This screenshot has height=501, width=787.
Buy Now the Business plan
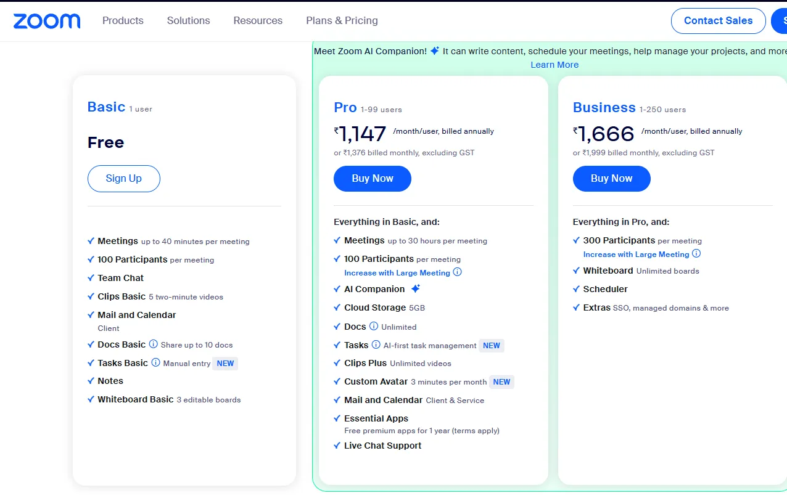[611, 179]
